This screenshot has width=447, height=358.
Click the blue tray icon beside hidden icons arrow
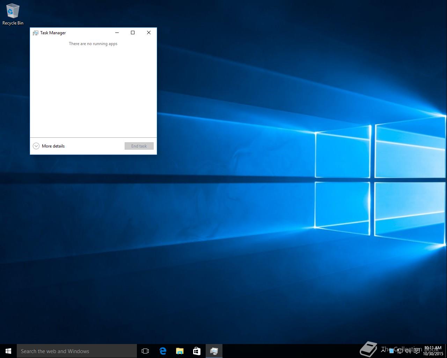[x=391, y=351]
